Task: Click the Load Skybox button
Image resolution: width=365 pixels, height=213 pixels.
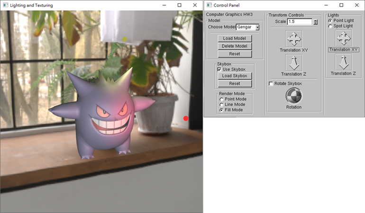Action: tap(235, 76)
